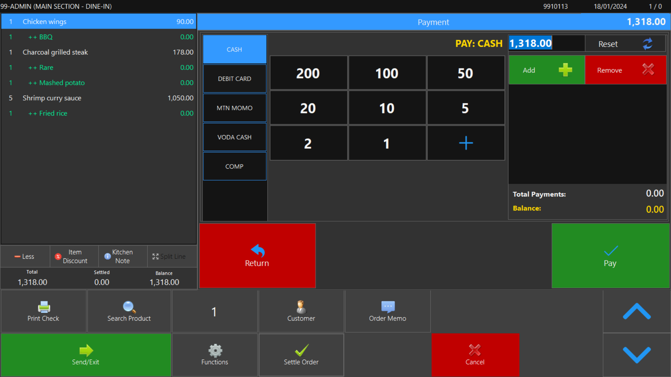Select DEBIT CARD payment method
This screenshot has height=377, width=671.
pos(235,79)
